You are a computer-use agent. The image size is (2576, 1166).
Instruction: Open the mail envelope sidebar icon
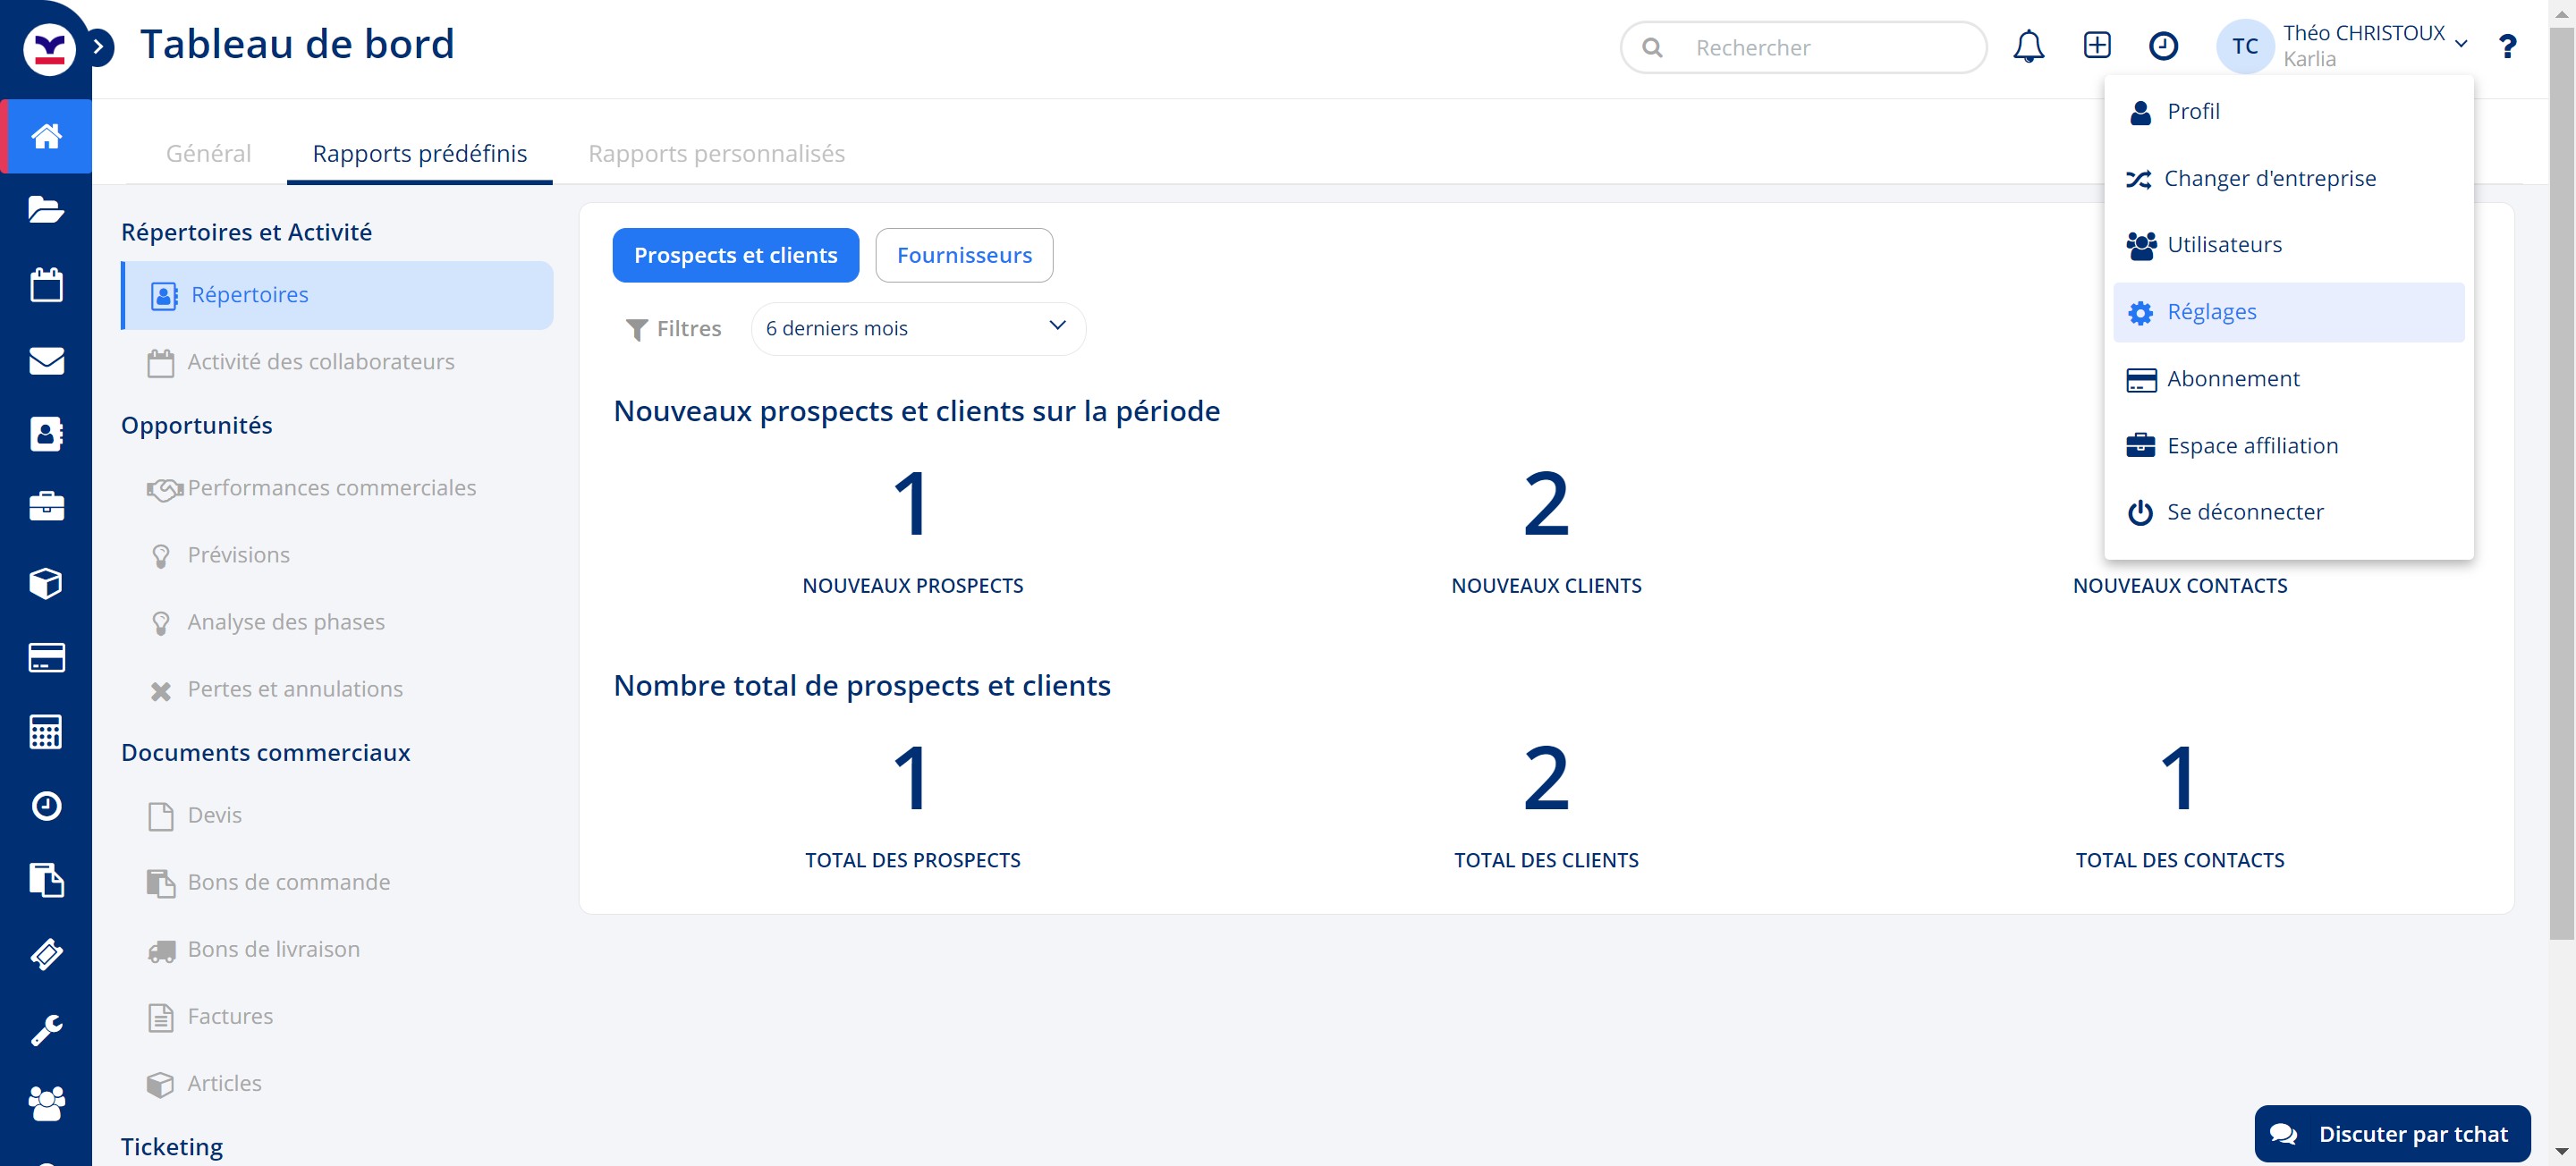pyautogui.click(x=46, y=360)
